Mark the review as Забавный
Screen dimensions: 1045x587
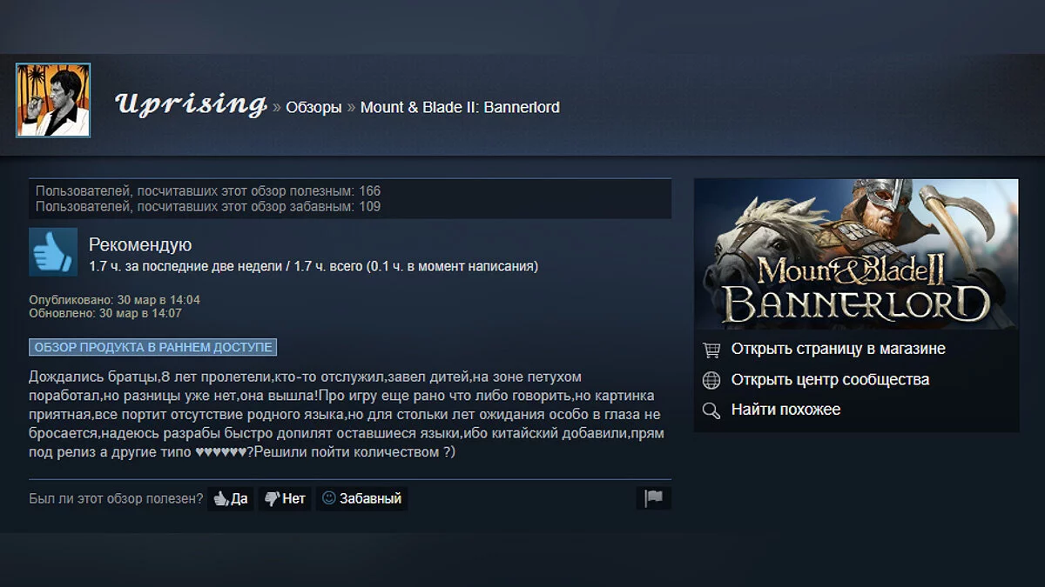361,498
